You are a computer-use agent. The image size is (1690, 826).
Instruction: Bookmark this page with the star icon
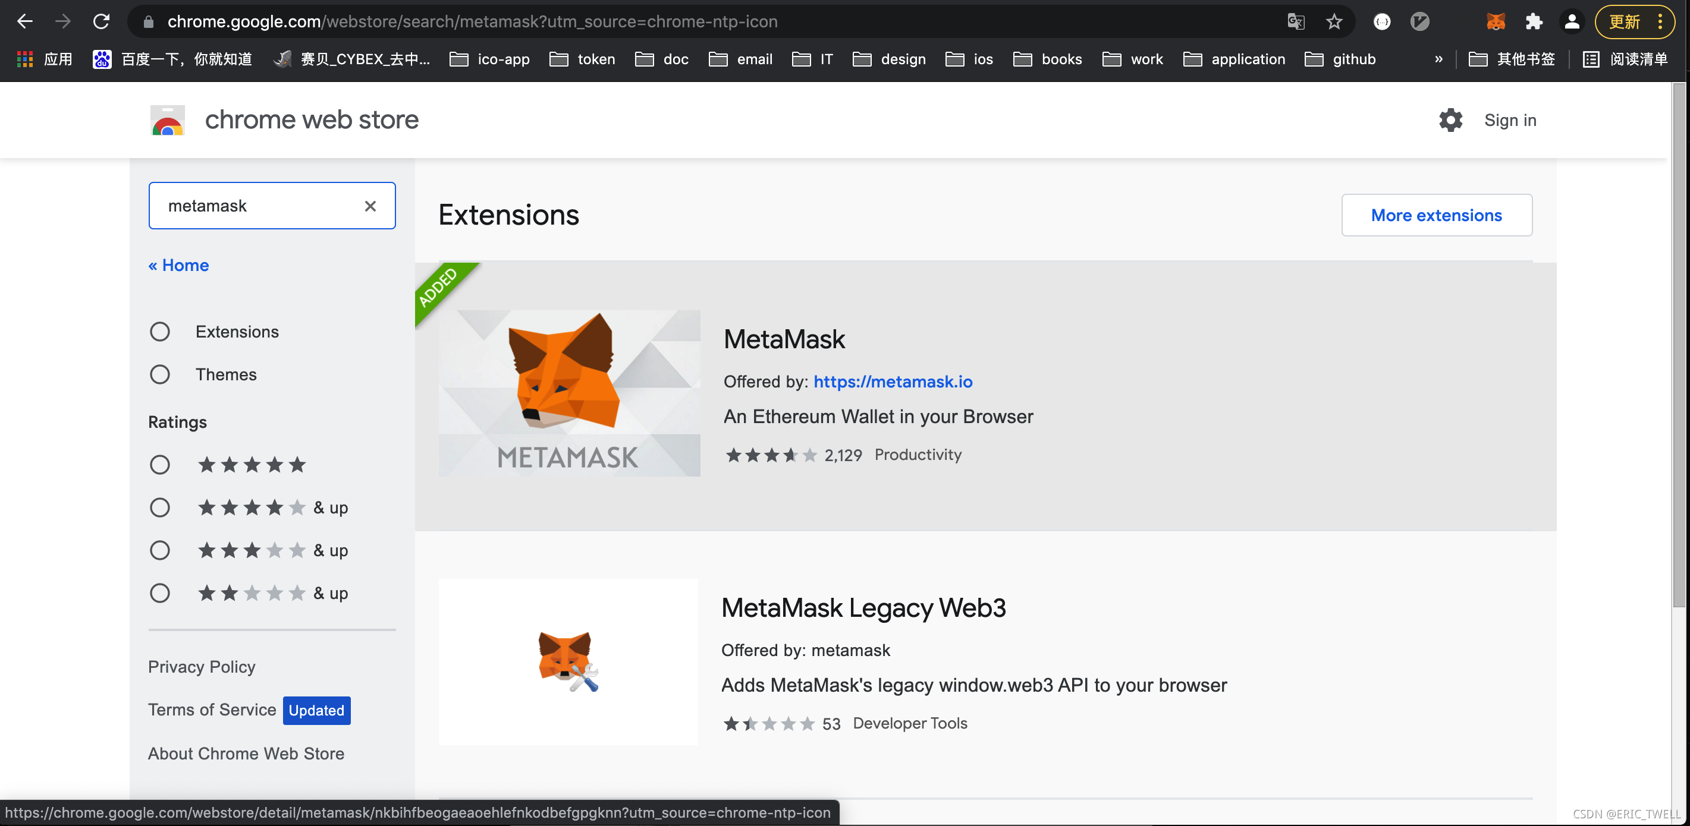tap(1334, 21)
